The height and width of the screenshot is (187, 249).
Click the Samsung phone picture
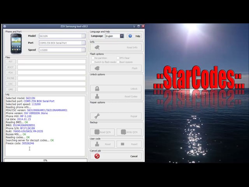pos(16,44)
